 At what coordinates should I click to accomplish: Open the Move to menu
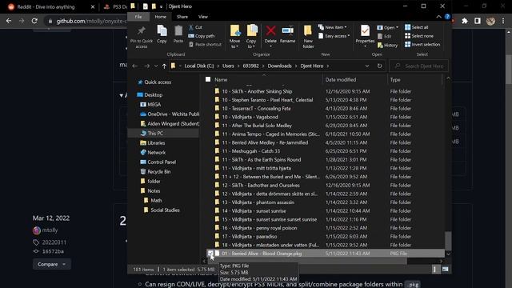click(234, 37)
